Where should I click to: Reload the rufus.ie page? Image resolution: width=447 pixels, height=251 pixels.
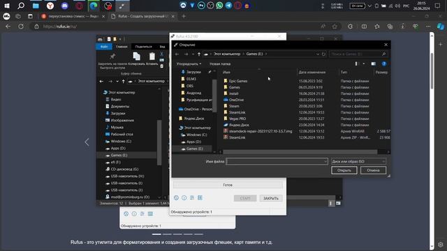[x=21, y=26]
